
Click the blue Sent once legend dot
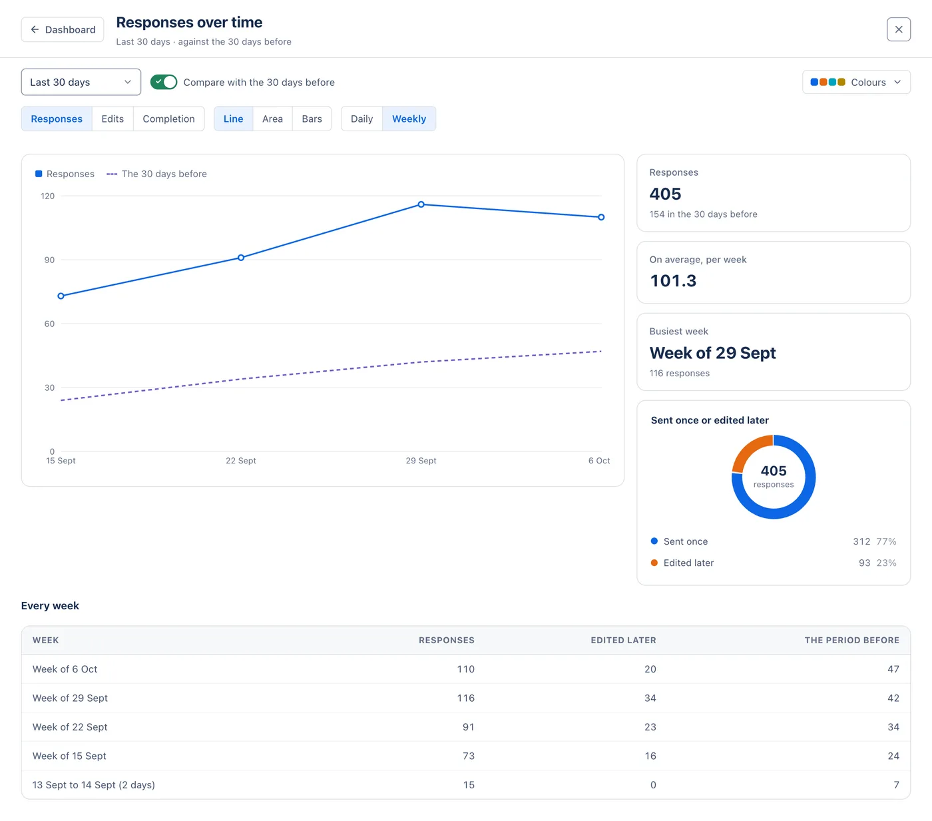point(654,541)
